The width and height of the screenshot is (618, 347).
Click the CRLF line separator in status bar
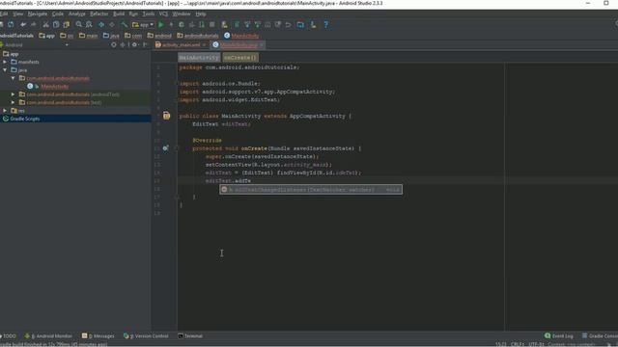point(518,344)
